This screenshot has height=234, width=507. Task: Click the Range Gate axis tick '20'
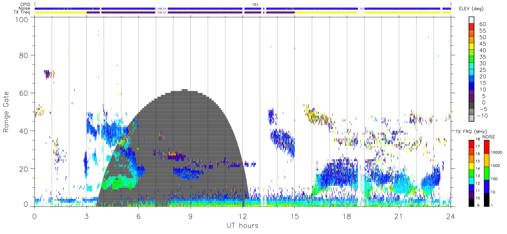point(24,169)
